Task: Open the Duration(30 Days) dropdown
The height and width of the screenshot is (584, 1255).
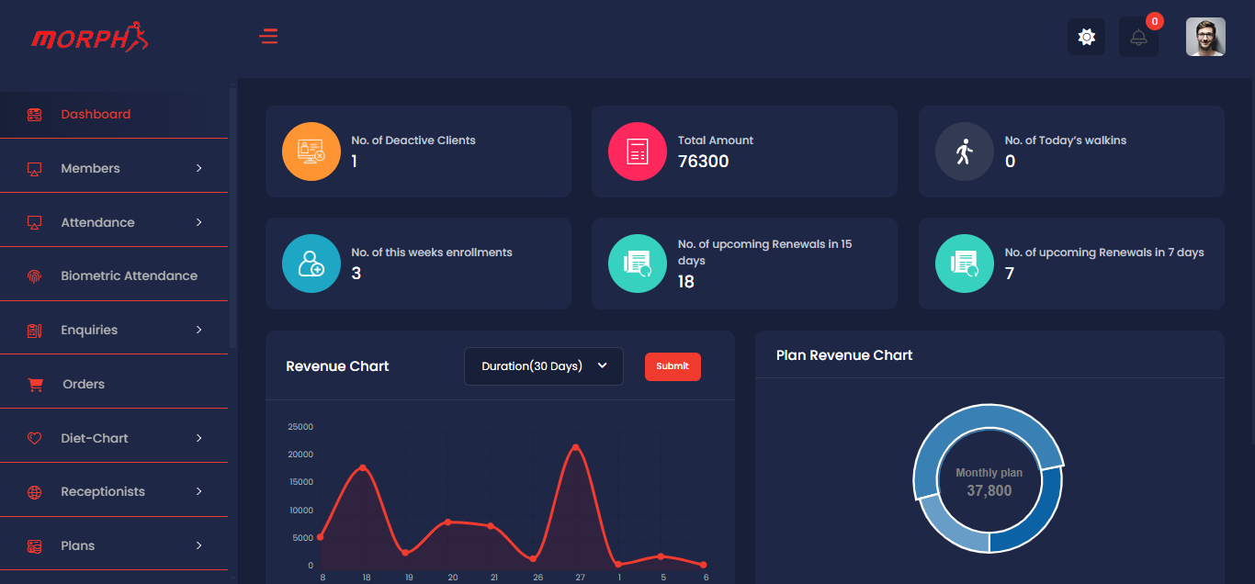Action: pos(543,366)
